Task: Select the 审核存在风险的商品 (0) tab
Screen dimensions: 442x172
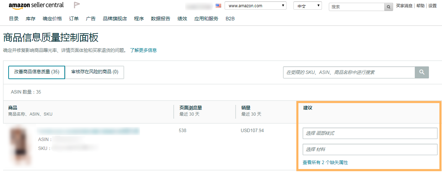Action: [95, 72]
